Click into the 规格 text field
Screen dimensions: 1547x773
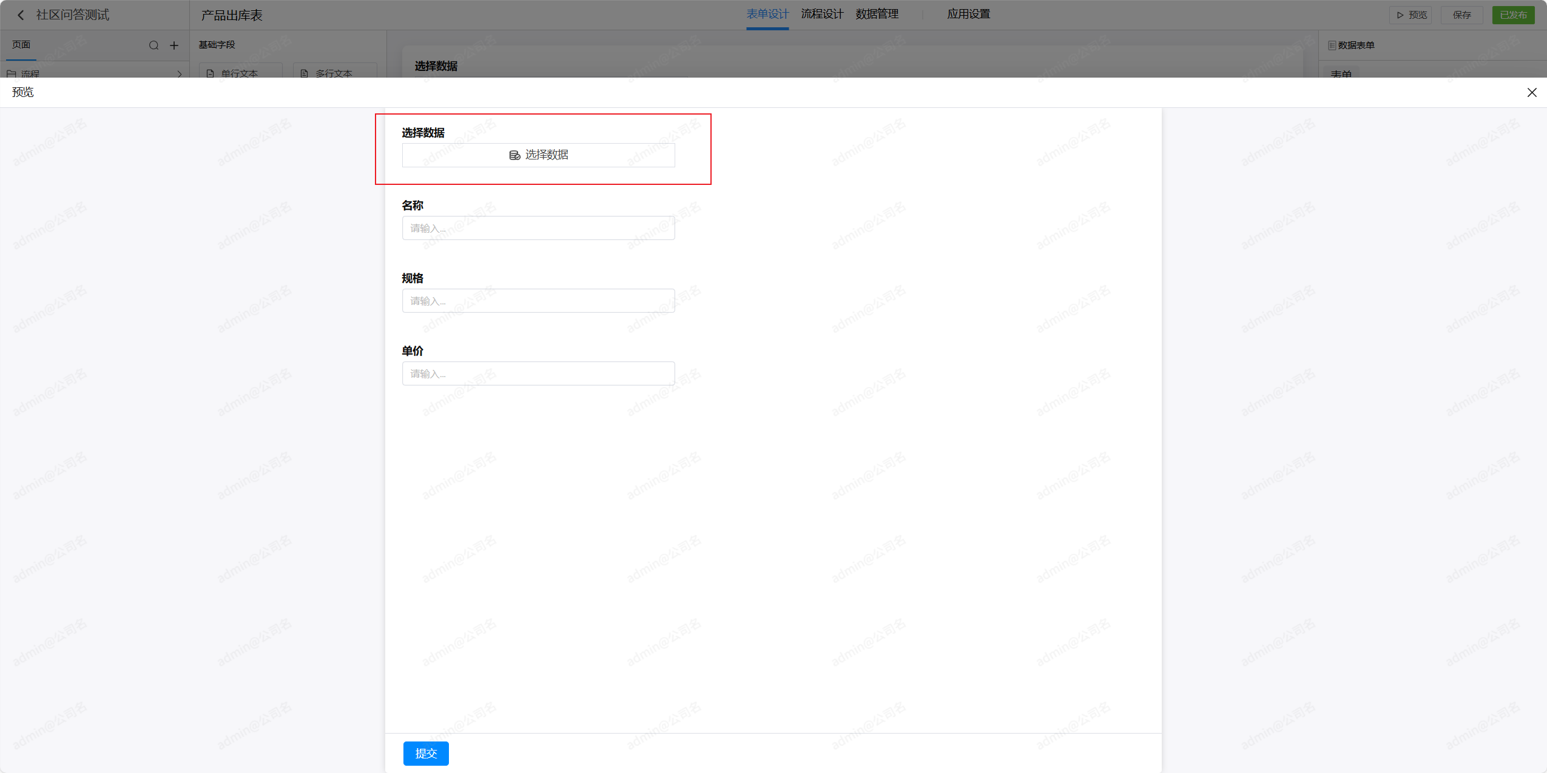[x=538, y=301]
